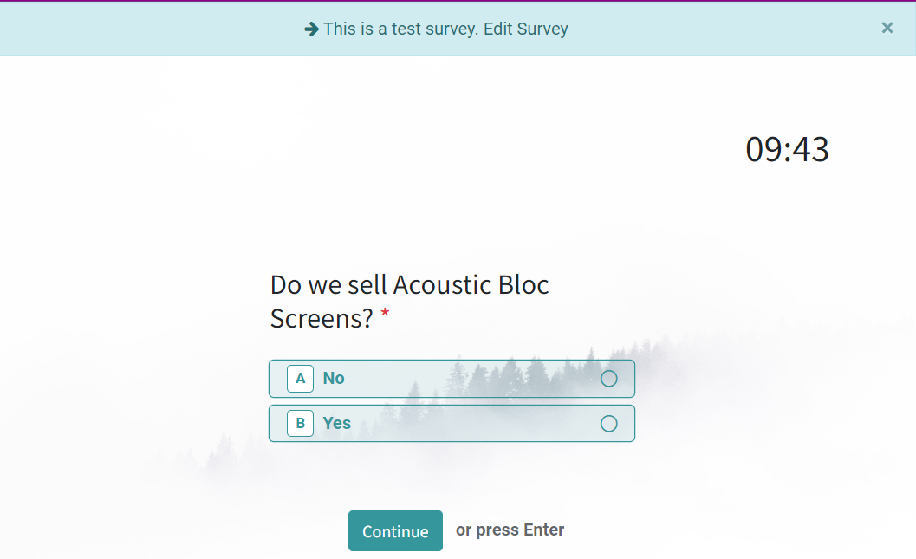This screenshot has height=559, width=916.
Task: Click the A key badge beside No
Action: point(300,379)
